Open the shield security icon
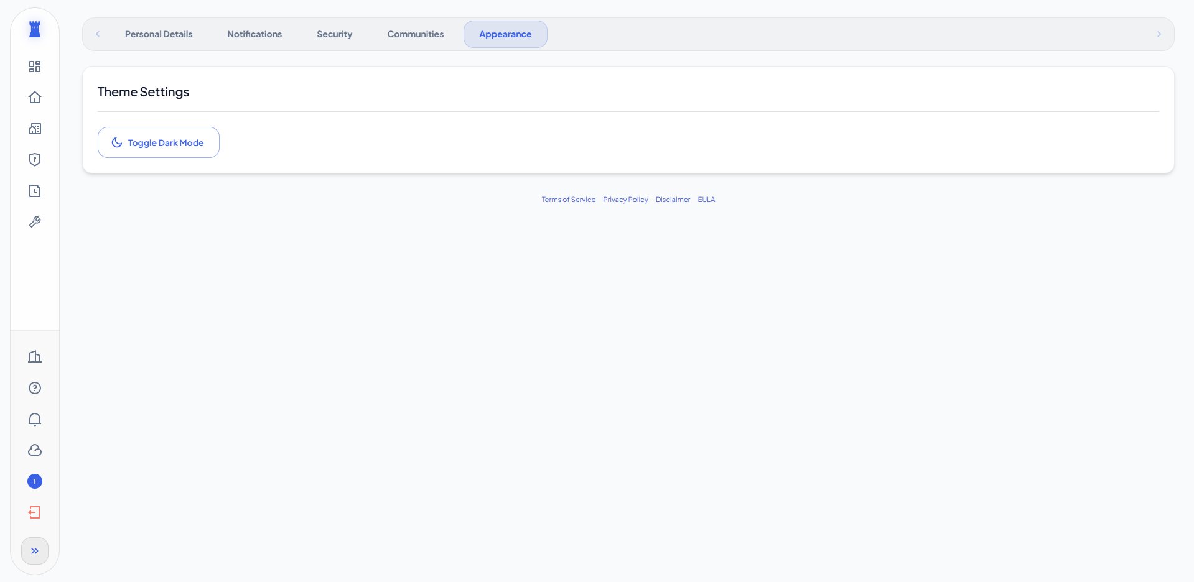Image resolution: width=1194 pixels, height=582 pixels. coord(35,160)
